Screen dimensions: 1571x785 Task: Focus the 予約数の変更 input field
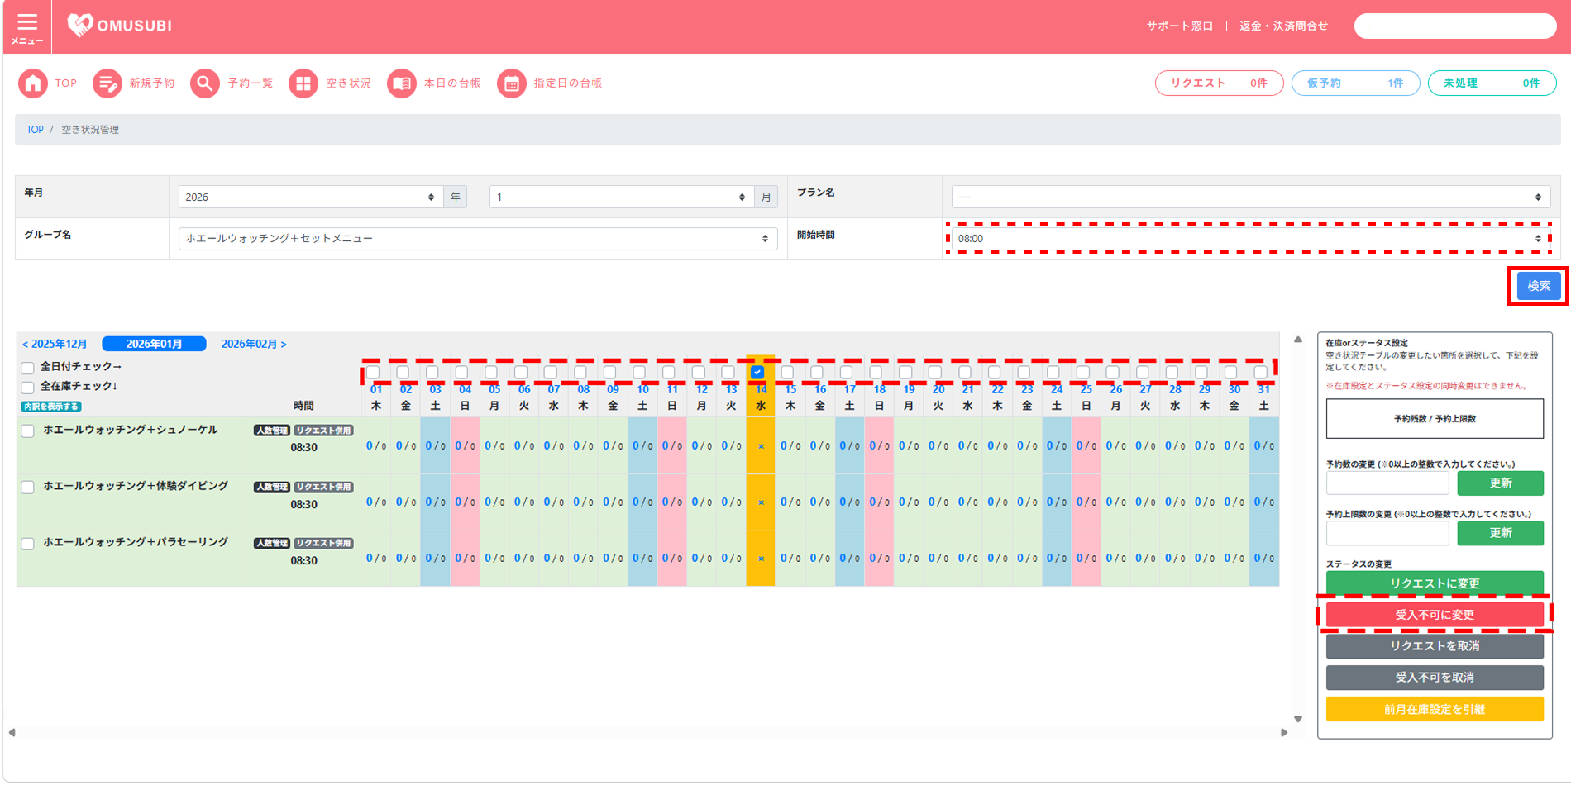(x=1387, y=483)
